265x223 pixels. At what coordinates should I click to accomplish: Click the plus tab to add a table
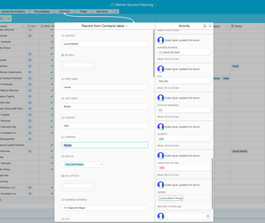point(116,12)
